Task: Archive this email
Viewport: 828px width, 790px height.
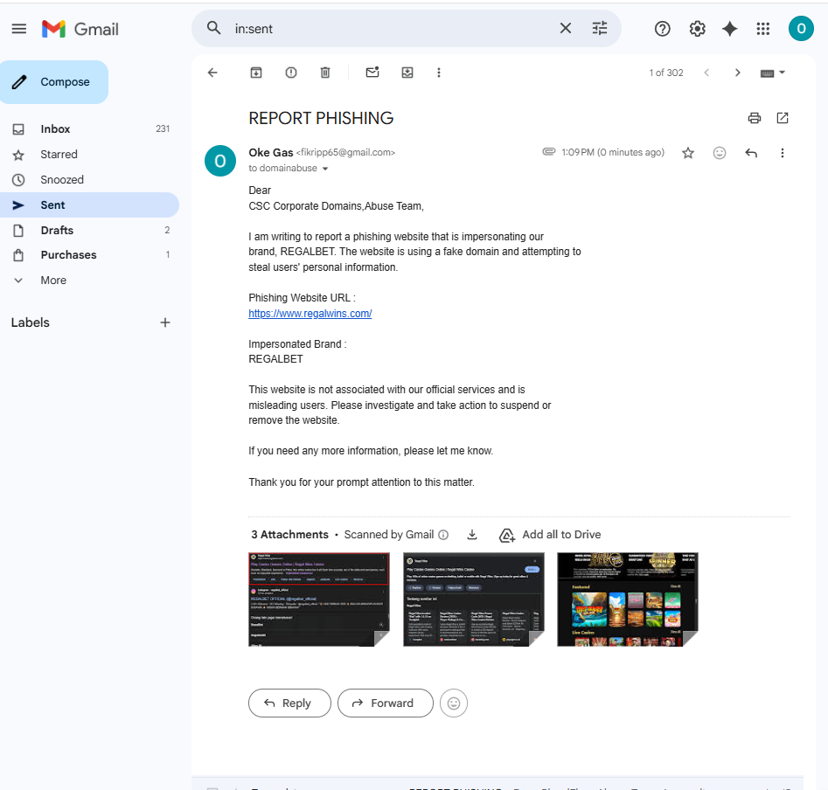Action: click(256, 73)
